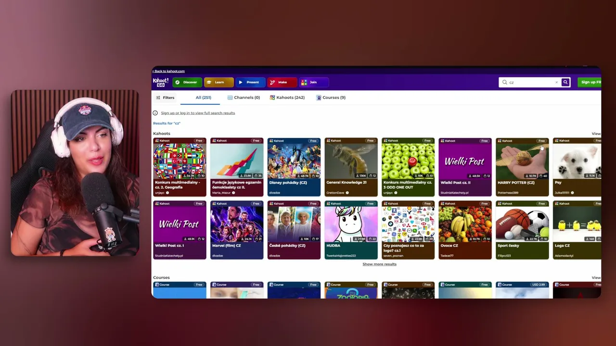Image resolution: width=616 pixels, height=346 pixels.
Task: Open the Psy kahoot with the puppy
Action: (x=577, y=167)
